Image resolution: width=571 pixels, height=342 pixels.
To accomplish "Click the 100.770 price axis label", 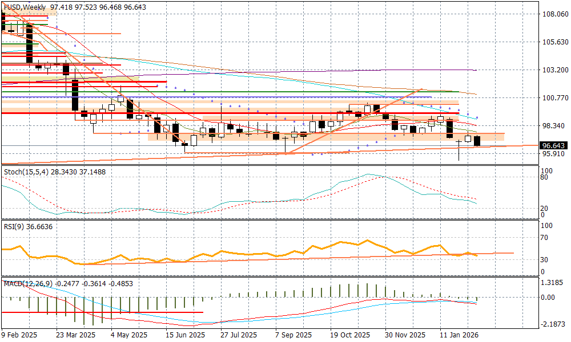I will pyautogui.click(x=554, y=97).
